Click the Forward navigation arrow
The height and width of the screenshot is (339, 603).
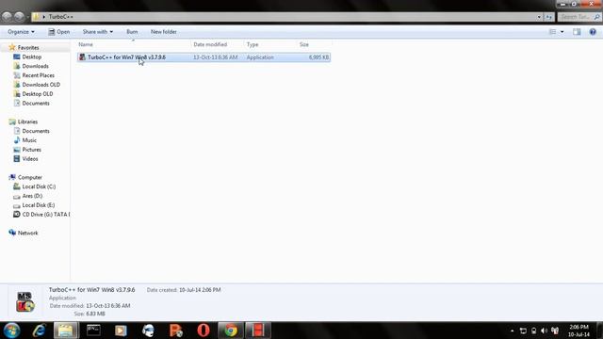click(19, 17)
